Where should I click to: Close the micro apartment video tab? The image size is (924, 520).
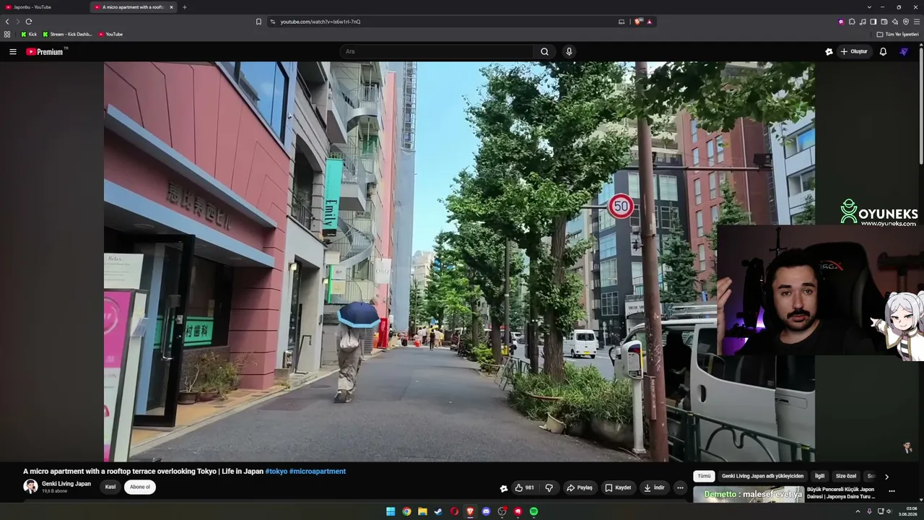click(x=171, y=7)
